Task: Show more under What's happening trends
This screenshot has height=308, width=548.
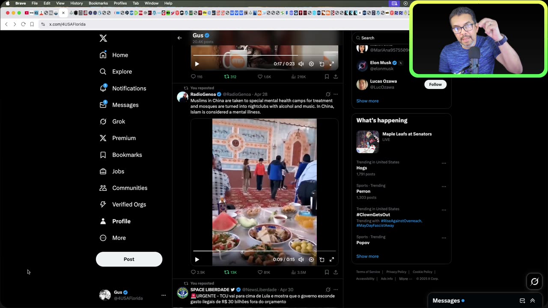Action: pos(367,256)
